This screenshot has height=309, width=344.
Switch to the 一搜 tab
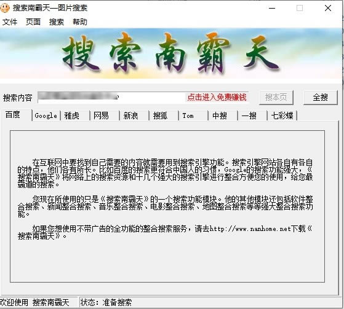point(252,115)
